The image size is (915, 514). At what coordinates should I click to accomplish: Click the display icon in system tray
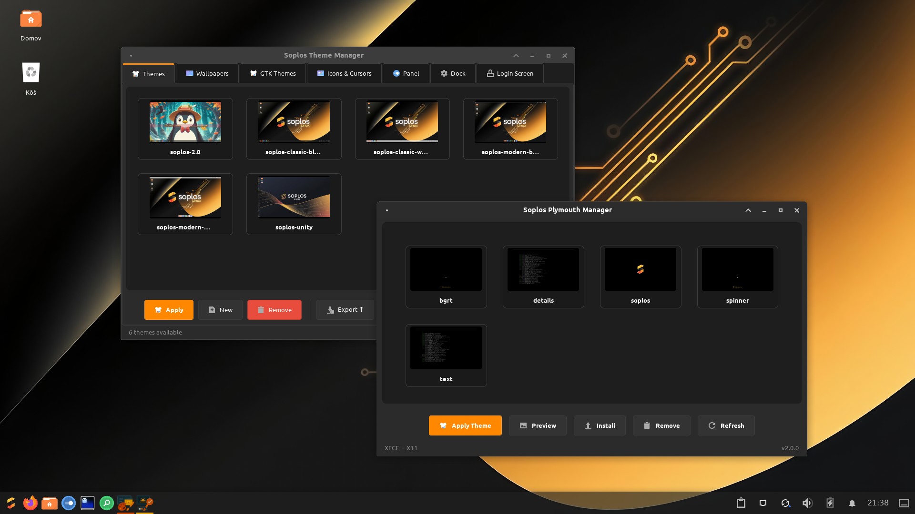pos(763,503)
